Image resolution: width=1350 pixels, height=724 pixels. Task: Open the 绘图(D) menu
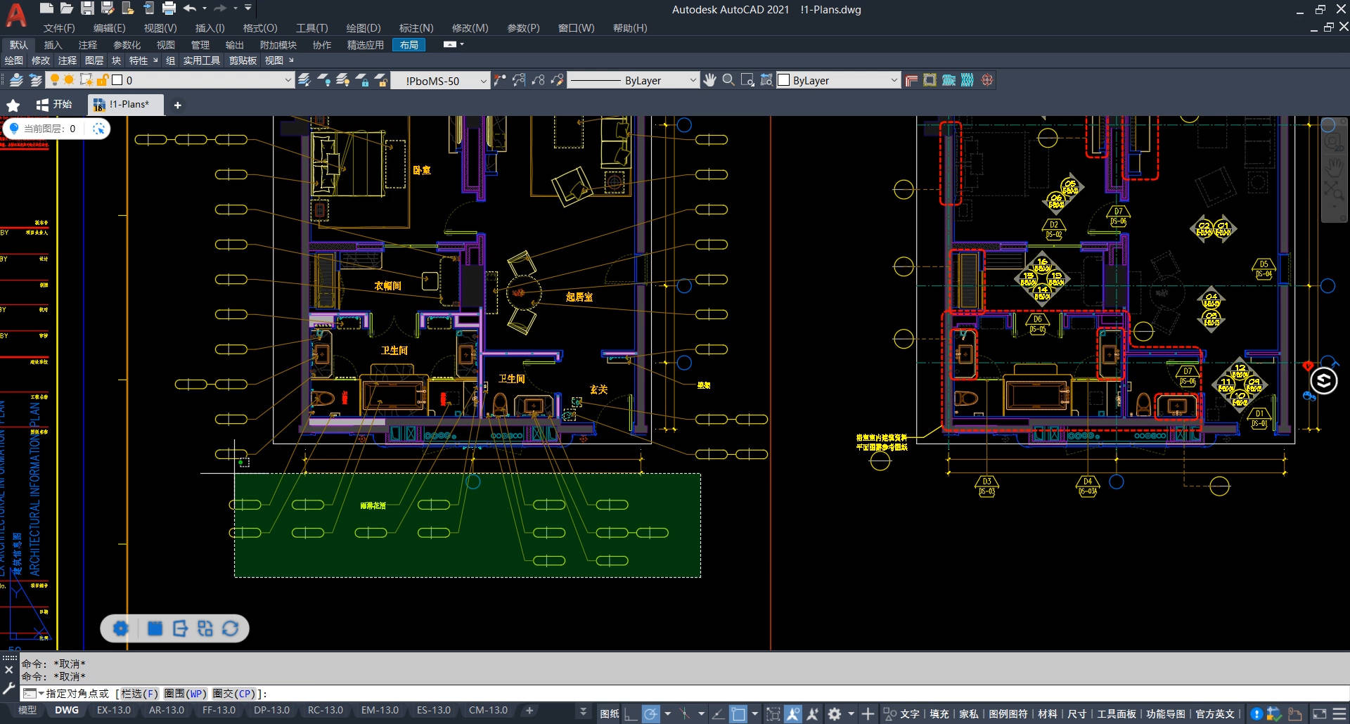coord(364,28)
